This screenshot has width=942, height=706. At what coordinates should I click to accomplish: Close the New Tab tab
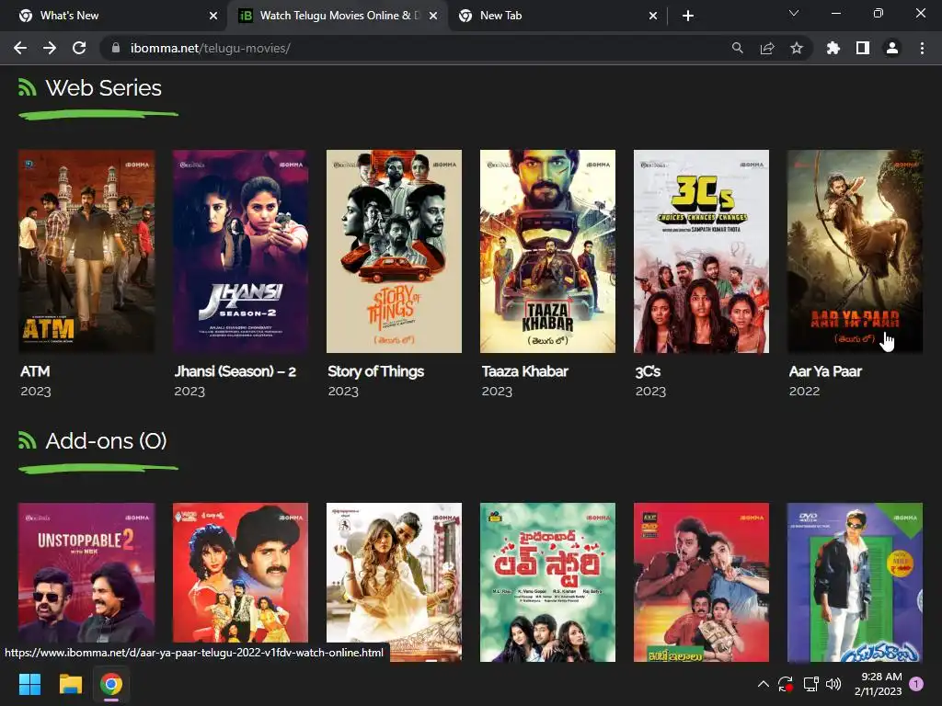pyautogui.click(x=653, y=16)
